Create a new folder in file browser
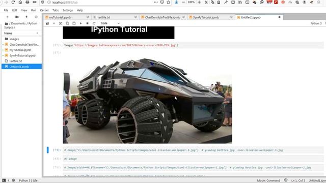326x183 pixels. pyautogui.click(x=17, y=17)
